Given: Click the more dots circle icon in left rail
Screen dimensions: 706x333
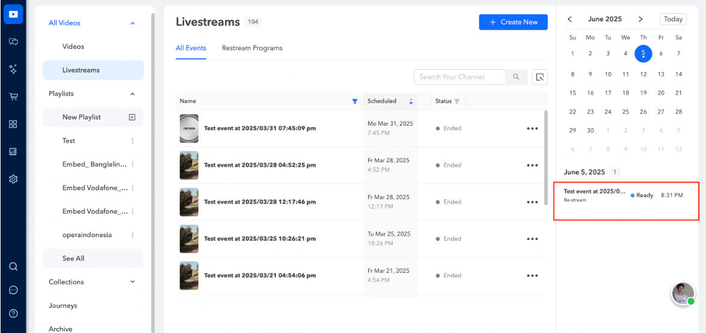Looking at the screenshot, I should pyautogui.click(x=13, y=290).
